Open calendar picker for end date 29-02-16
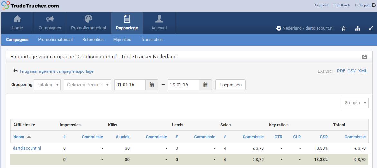 pos(205,85)
